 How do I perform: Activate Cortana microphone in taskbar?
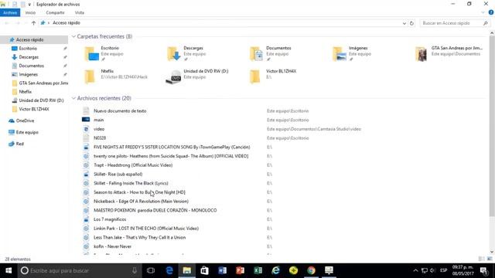(x=135, y=271)
